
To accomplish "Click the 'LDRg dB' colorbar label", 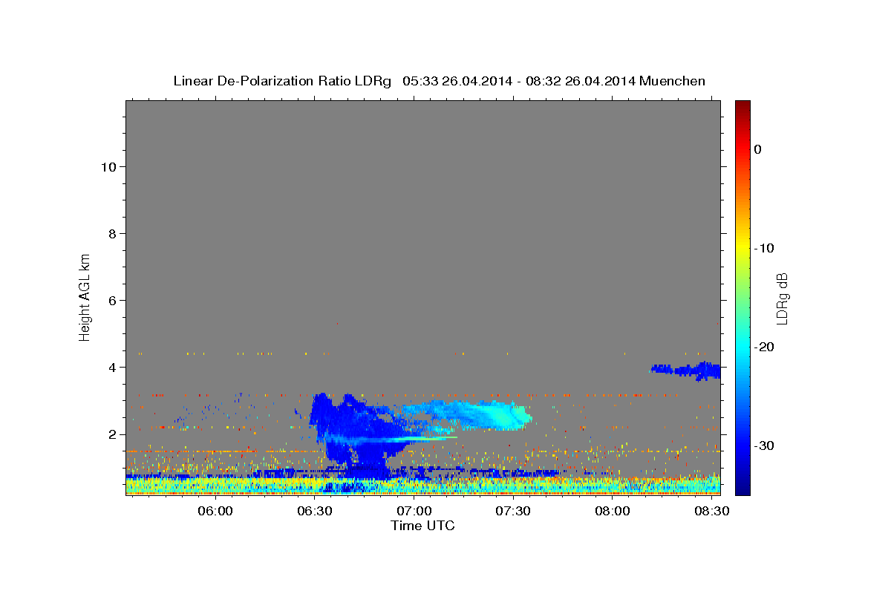I will pyautogui.click(x=781, y=298).
